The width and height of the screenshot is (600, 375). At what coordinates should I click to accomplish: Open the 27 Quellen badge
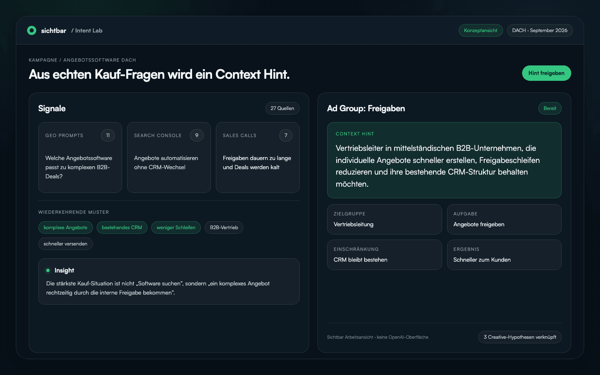282,108
